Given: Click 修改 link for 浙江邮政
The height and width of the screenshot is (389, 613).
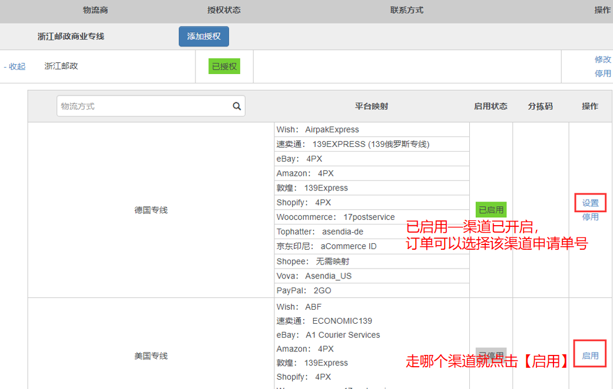Looking at the screenshot, I should pyautogui.click(x=602, y=60).
